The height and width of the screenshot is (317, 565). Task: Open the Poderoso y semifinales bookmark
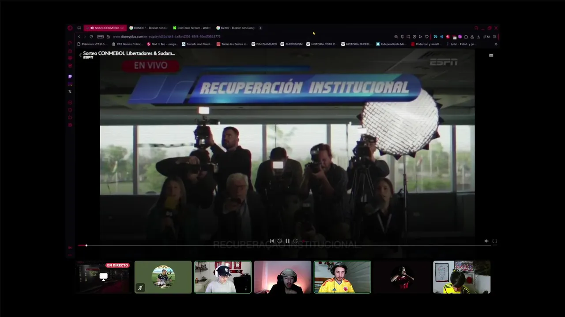coord(426,44)
